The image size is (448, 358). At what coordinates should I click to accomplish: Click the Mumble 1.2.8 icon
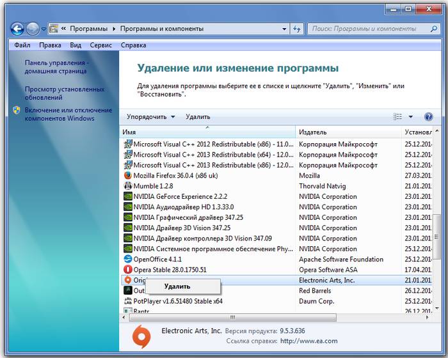[128, 186]
